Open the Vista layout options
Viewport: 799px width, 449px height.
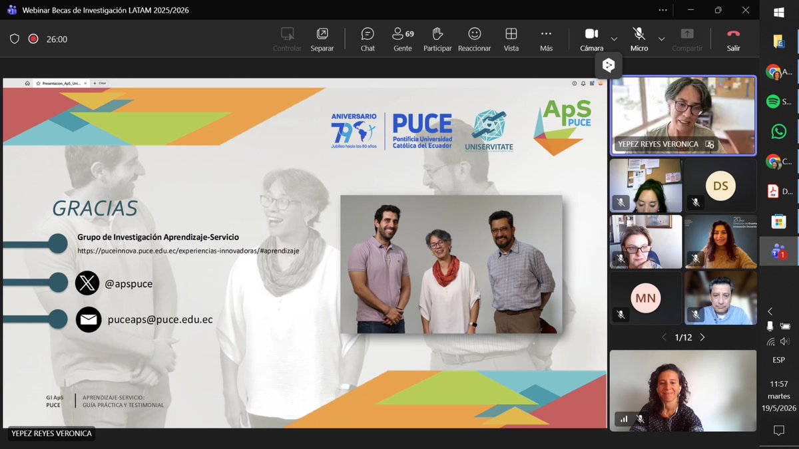pyautogui.click(x=511, y=39)
